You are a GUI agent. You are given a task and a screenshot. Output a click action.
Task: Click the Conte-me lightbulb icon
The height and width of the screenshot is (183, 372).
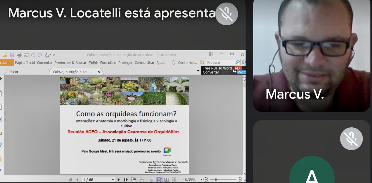pos(174,63)
